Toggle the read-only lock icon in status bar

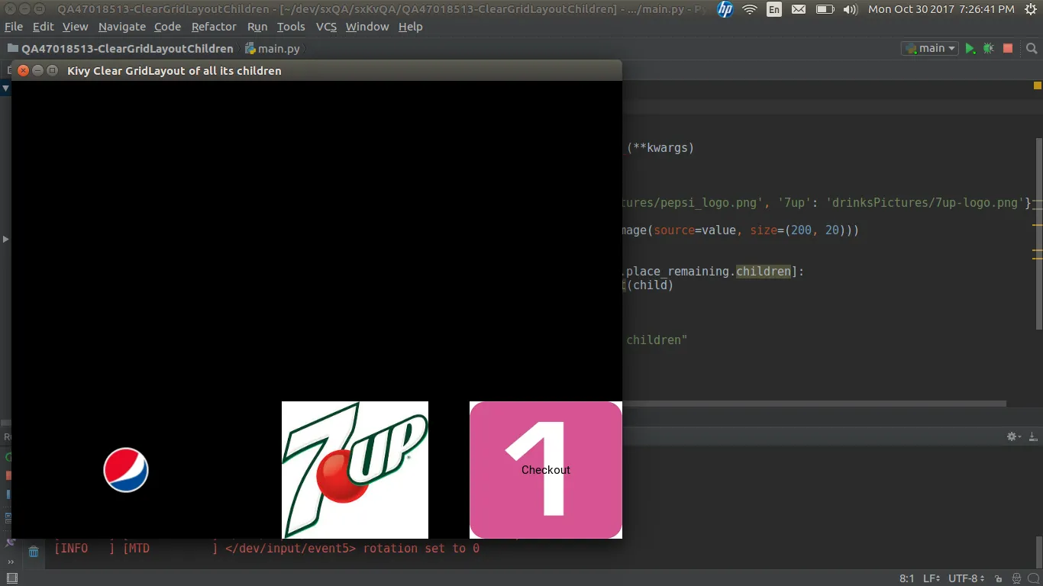coord(999,578)
